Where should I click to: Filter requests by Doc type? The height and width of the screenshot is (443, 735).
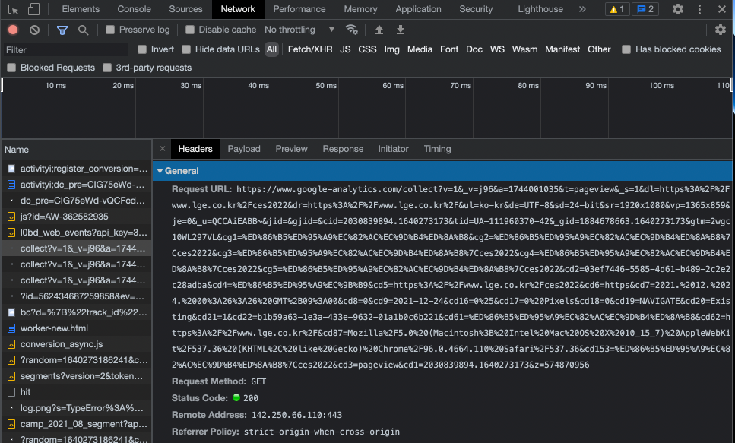[474, 49]
